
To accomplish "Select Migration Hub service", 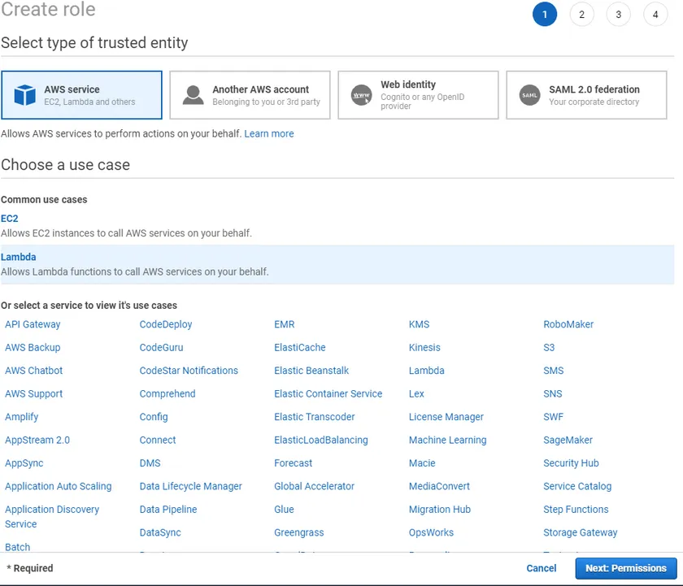I will tap(440, 510).
